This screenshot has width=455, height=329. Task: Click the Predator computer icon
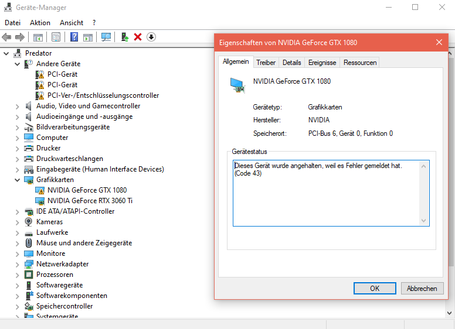tap(18, 53)
